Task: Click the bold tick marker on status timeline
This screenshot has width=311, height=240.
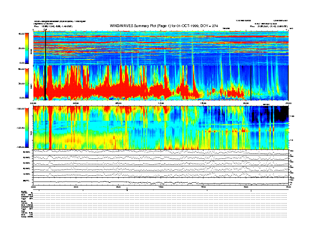Action: [x=127, y=190]
